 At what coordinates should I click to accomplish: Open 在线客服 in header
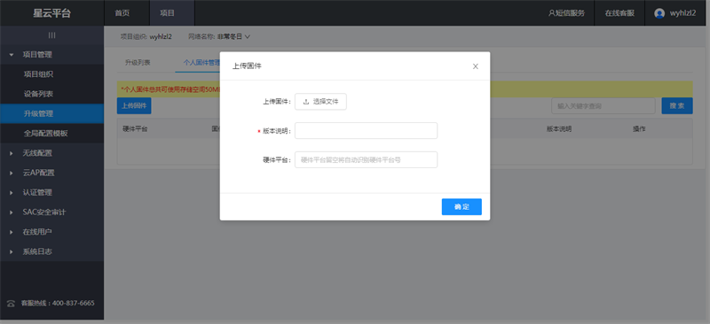(619, 13)
